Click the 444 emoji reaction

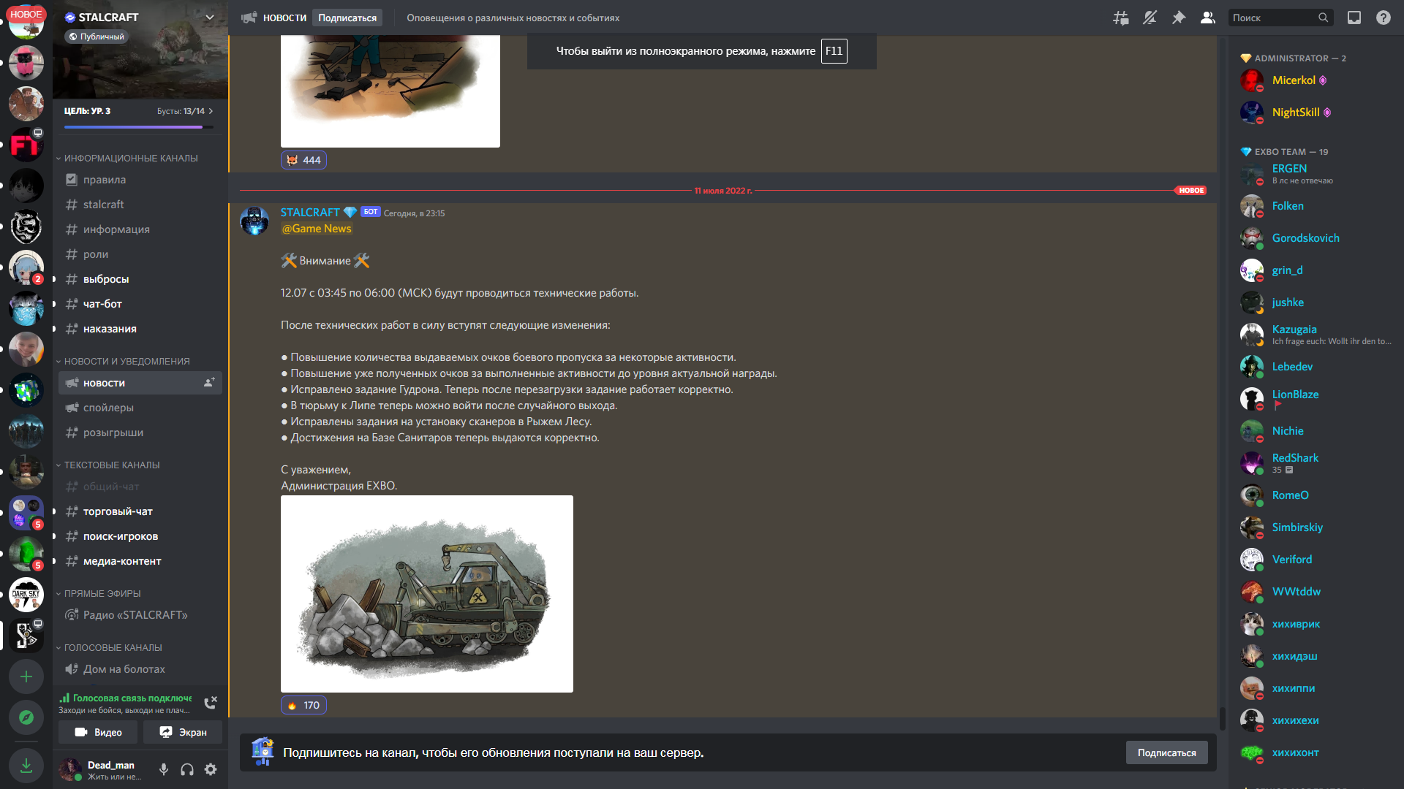tap(303, 160)
